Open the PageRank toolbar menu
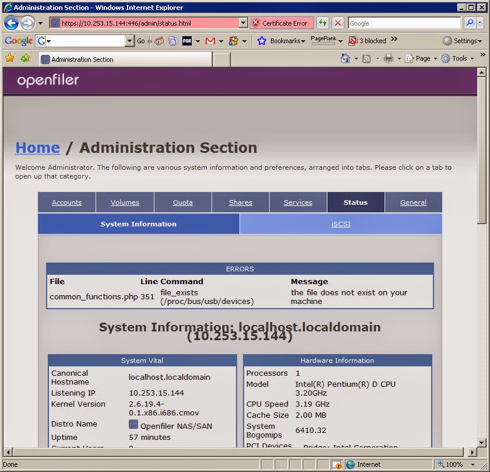The height and width of the screenshot is (472, 490). [326, 40]
